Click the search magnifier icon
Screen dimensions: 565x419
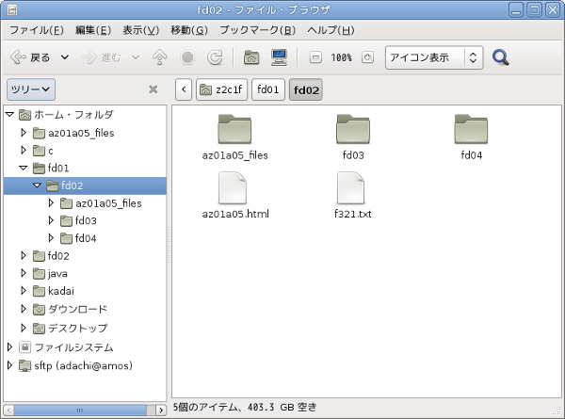[x=501, y=57]
